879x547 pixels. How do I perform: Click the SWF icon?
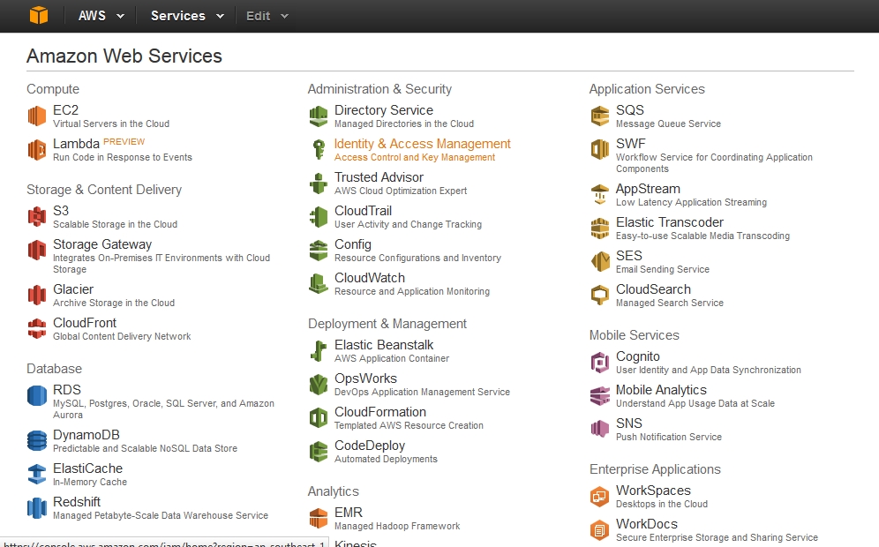600,150
